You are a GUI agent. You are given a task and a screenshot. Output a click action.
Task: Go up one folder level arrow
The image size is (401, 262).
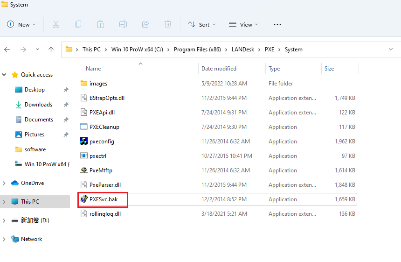click(x=51, y=50)
